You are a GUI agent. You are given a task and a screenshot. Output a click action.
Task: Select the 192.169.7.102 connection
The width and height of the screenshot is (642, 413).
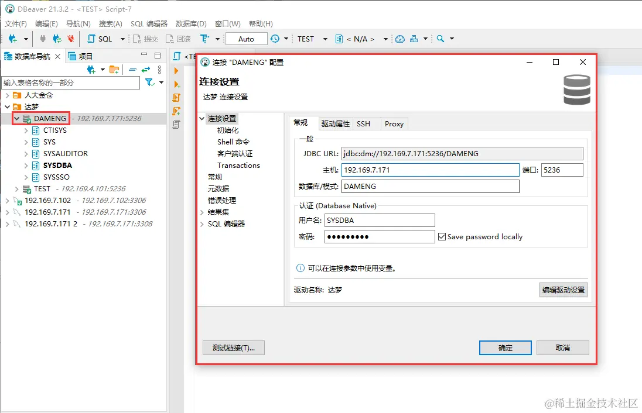[x=47, y=201]
